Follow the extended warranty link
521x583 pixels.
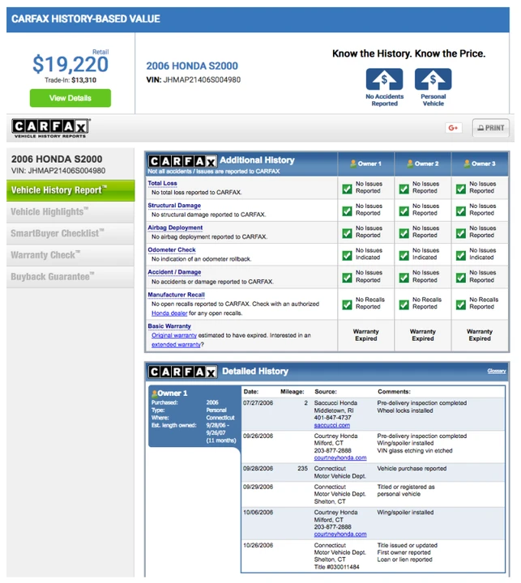pos(176,345)
